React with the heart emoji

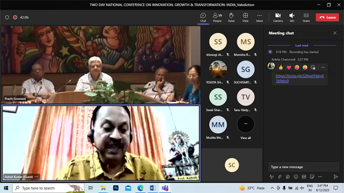pyautogui.click(x=289, y=67)
